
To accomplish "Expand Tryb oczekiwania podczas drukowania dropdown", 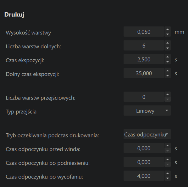I will pyautogui.click(x=147, y=134).
